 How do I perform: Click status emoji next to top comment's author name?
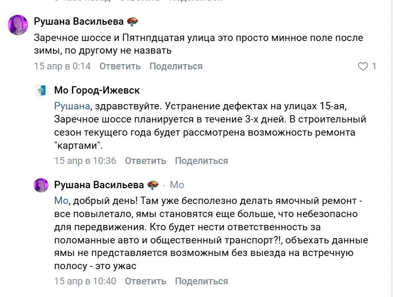tap(132, 22)
